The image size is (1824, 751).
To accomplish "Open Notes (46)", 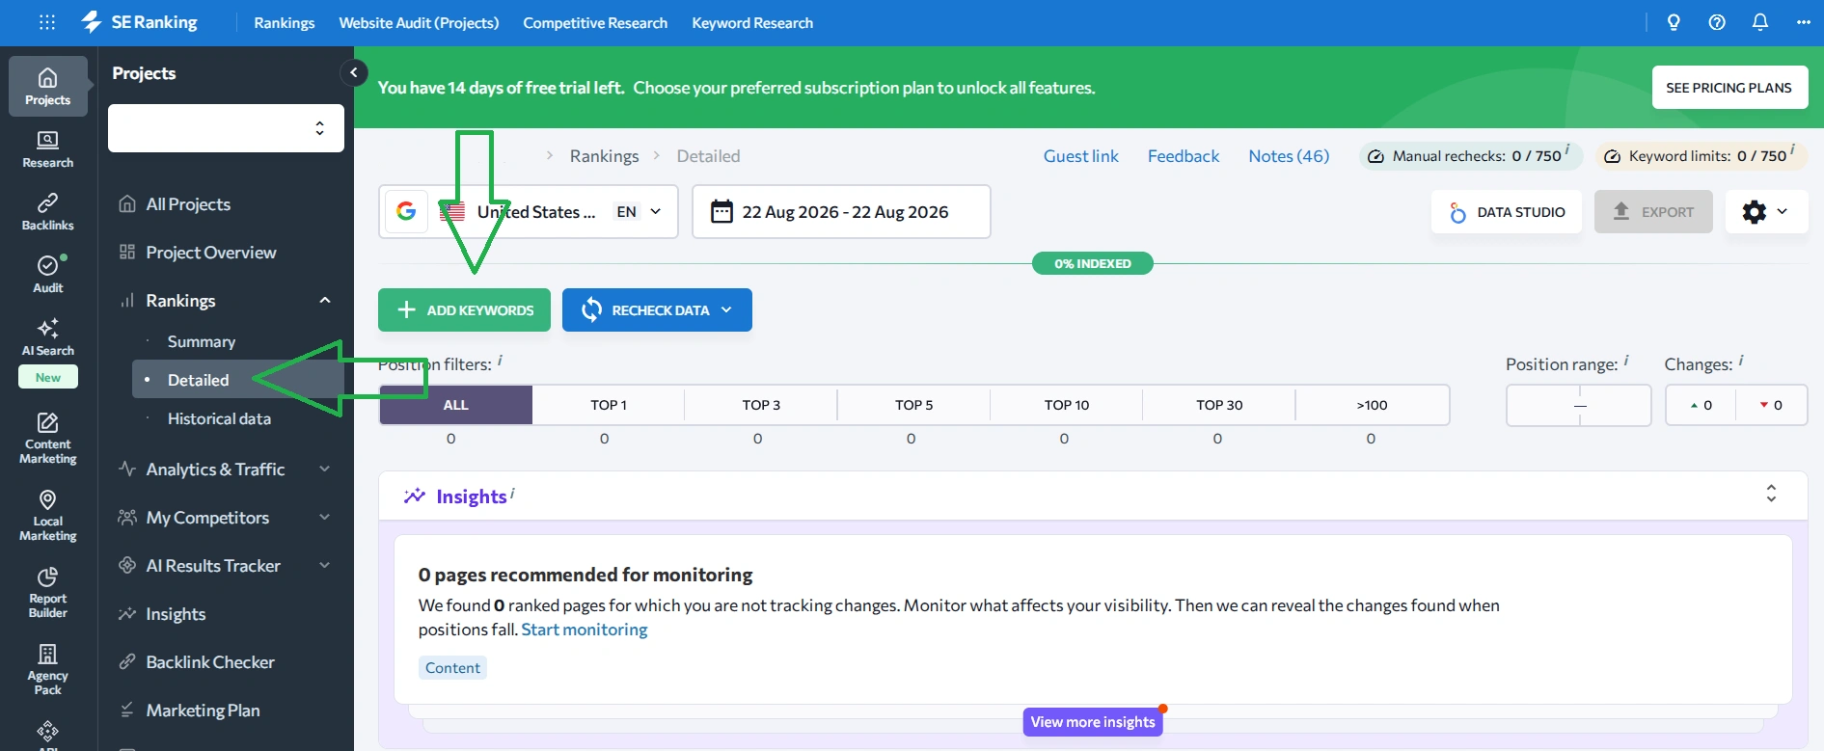I will [1289, 156].
